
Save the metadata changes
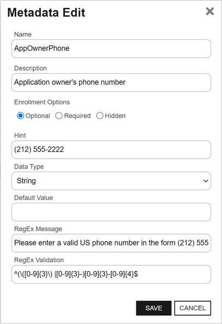(x=154, y=308)
